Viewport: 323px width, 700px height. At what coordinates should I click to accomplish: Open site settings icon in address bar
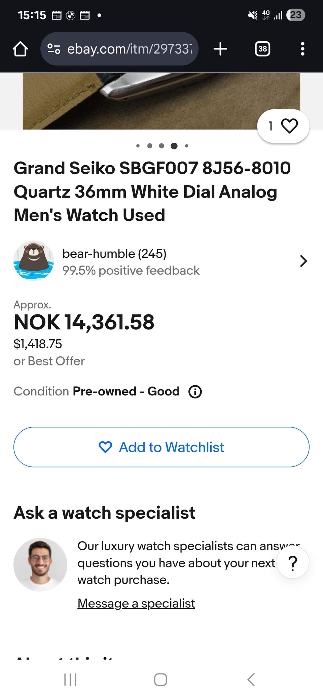pos(54,49)
